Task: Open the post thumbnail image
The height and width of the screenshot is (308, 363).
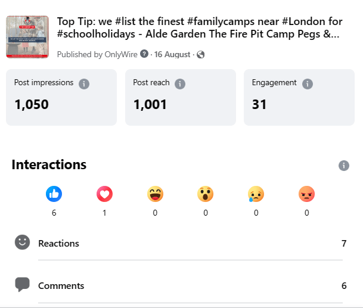Action: 27,37
